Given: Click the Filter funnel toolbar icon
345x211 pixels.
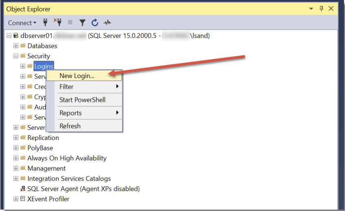Looking at the screenshot, I should click(82, 23).
